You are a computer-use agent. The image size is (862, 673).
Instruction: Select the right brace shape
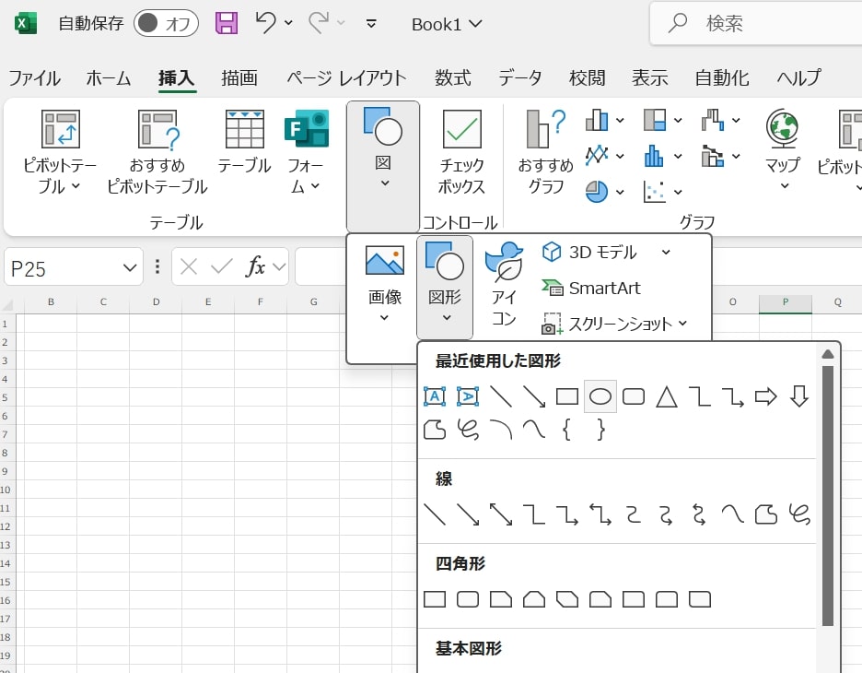600,430
